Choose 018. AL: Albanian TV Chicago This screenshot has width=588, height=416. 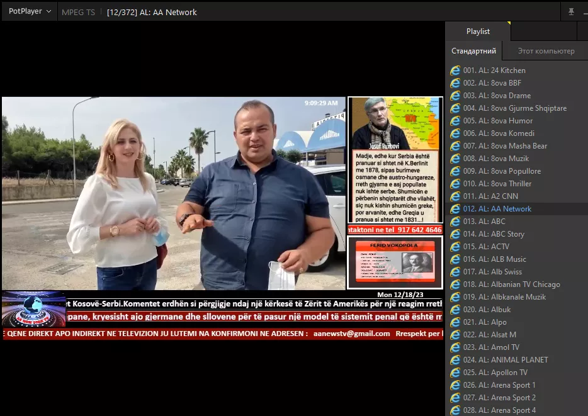tap(517, 284)
